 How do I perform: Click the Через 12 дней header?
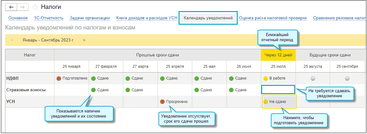(x=278, y=55)
